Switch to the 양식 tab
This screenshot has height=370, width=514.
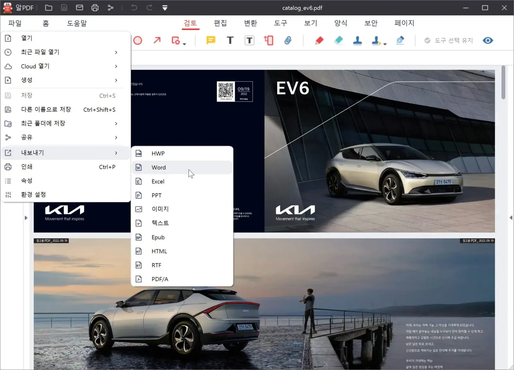[x=341, y=23]
